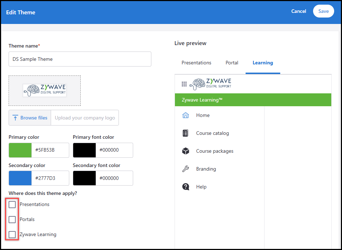Screen dimensions: 342x250
Task: Click the Live preview heading
Action: 190,43
